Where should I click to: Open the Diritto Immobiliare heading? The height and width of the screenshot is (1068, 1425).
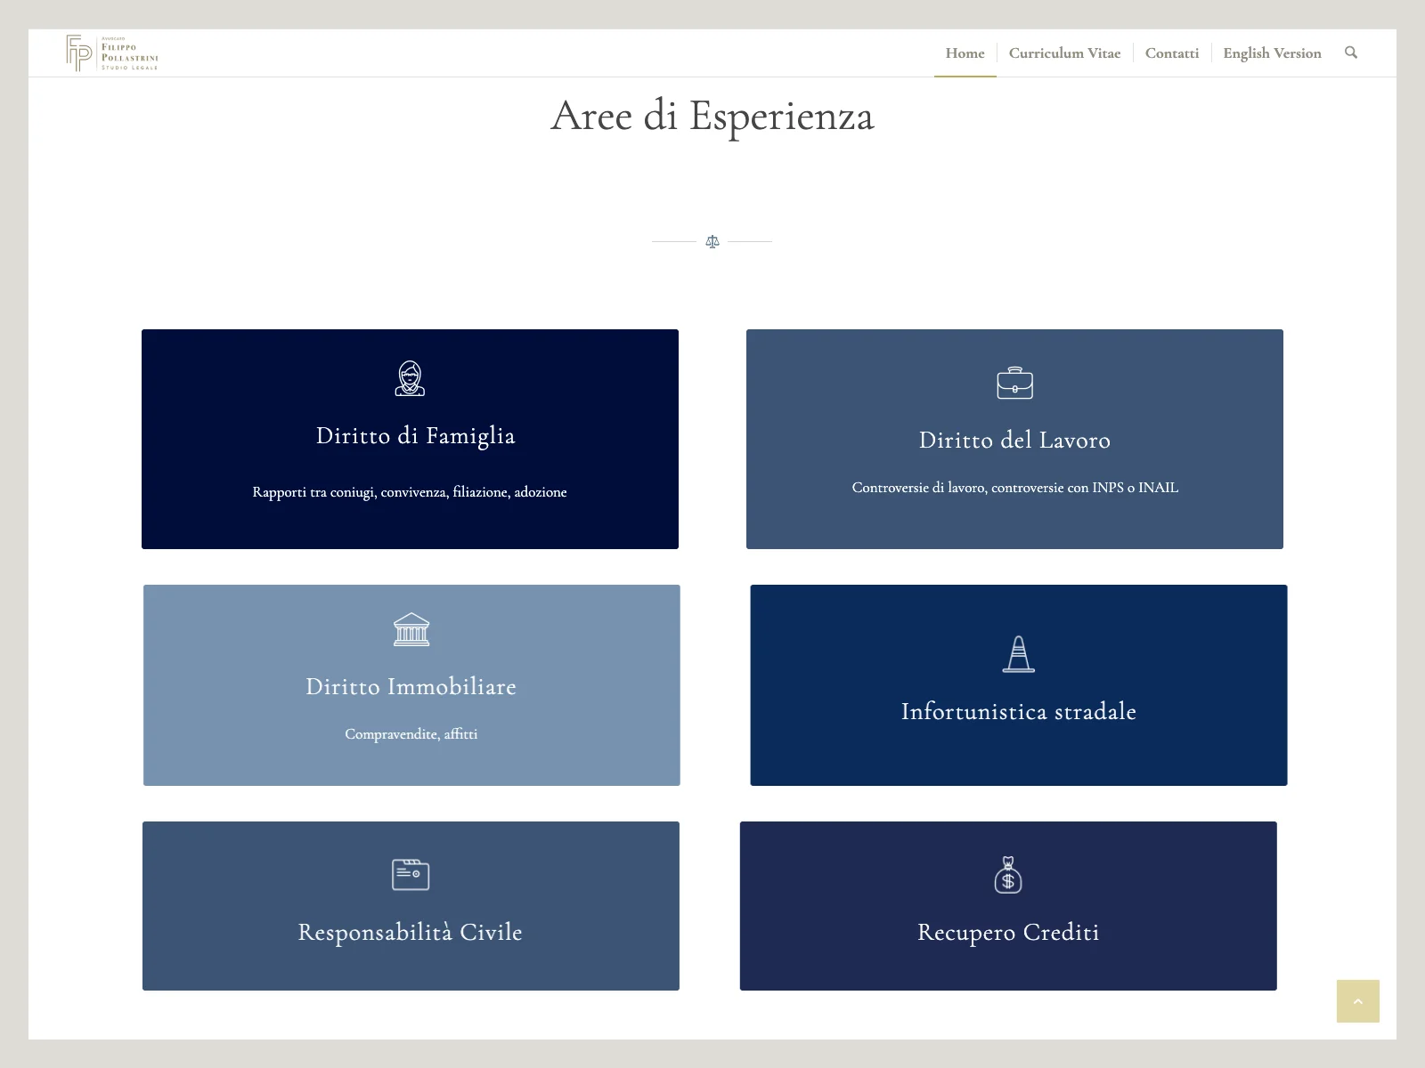[411, 686]
